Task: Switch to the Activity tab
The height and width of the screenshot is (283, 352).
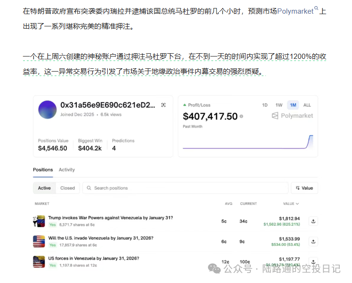Action: [67, 170]
